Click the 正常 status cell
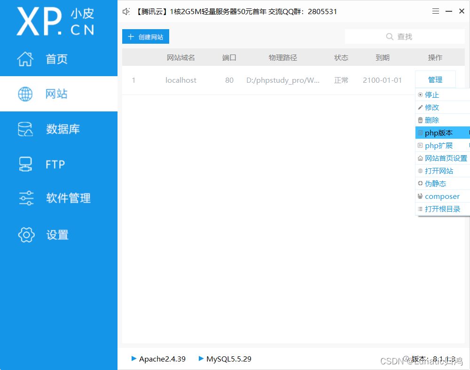470x370 pixels. [341, 80]
